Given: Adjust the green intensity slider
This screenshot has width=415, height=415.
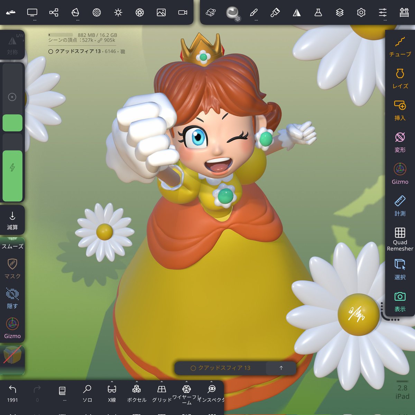Looking at the screenshot, I should [x=12, y=167].
